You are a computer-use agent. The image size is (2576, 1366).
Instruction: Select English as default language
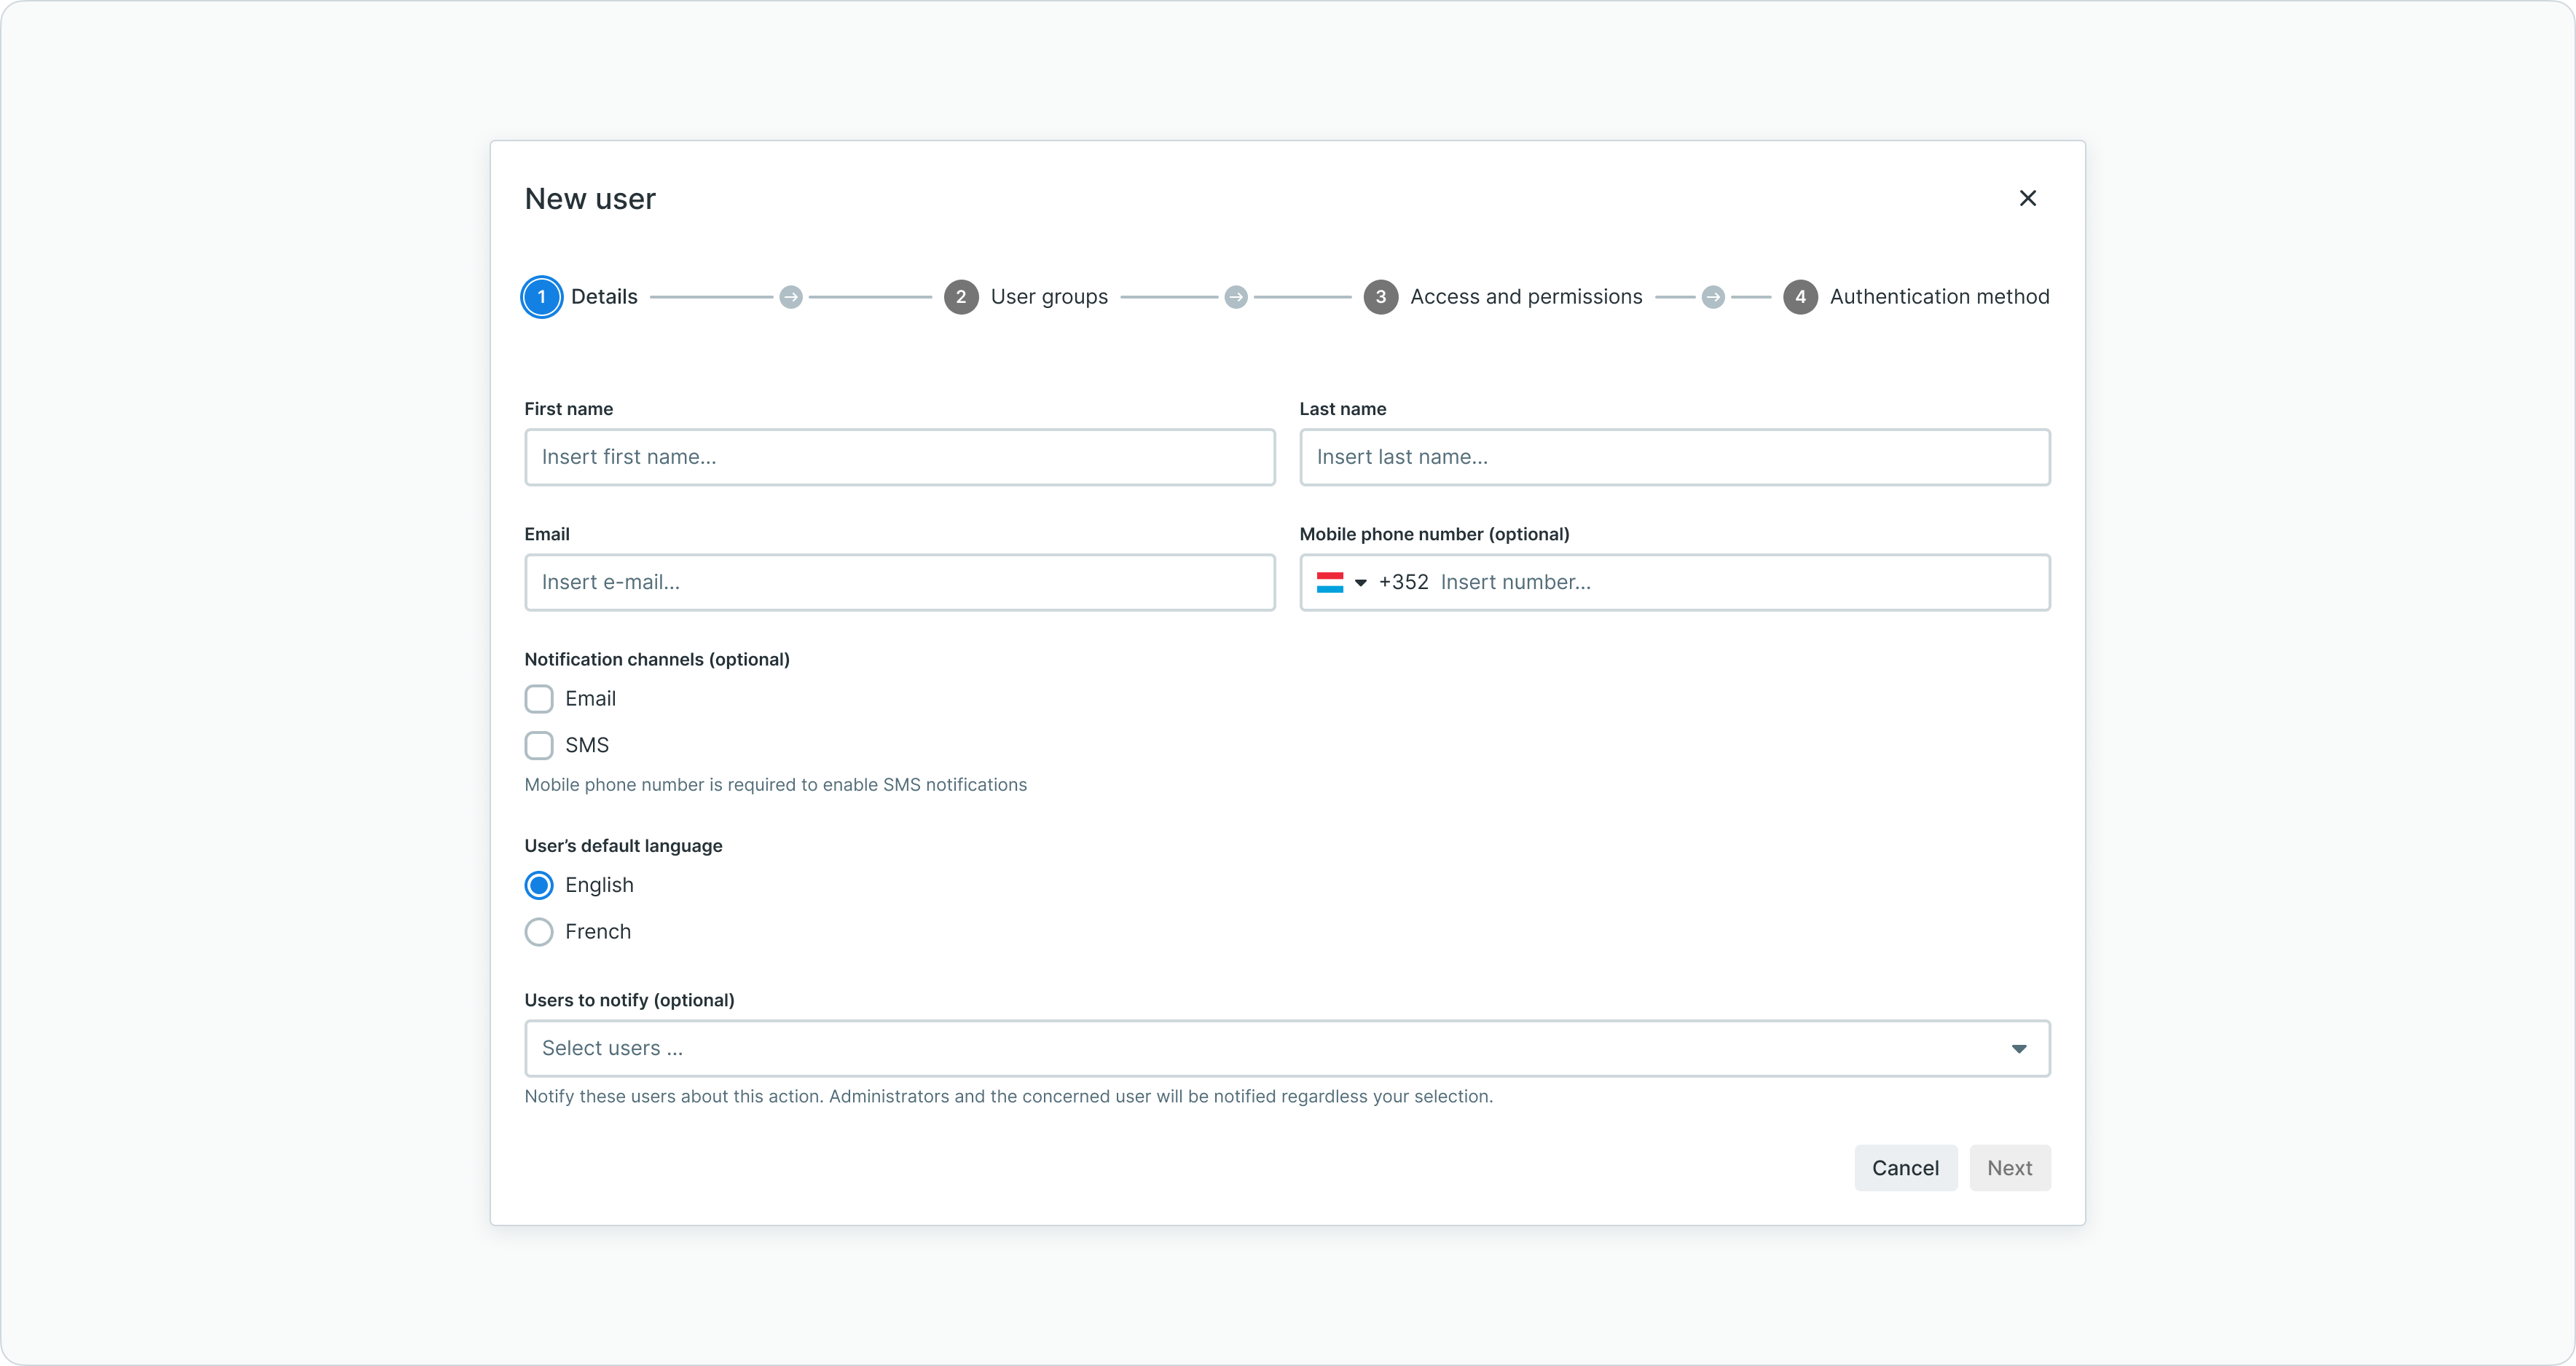tap(539, 885)
